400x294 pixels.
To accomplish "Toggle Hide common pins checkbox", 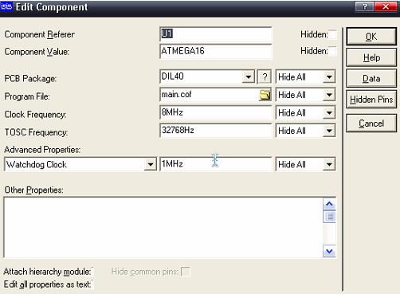I will pyautogui.click(x=186, y=272).
